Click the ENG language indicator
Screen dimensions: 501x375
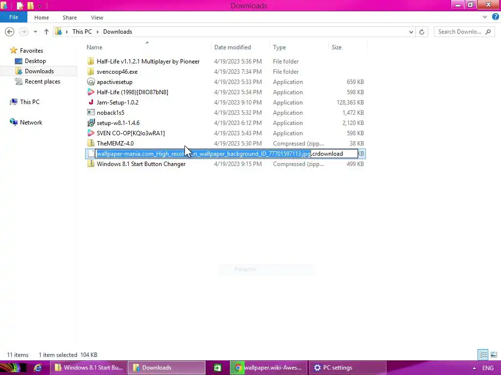click(x=488, y=368)
